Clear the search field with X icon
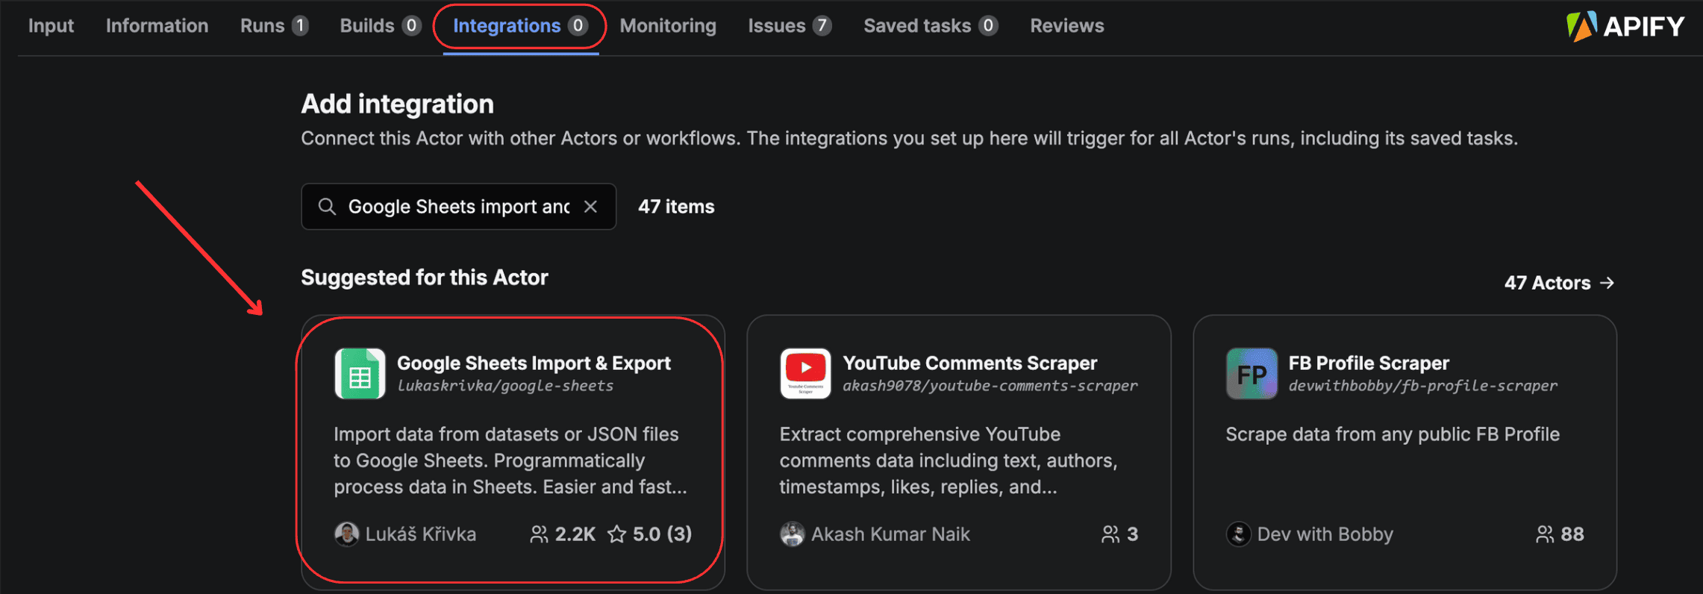 590,207
